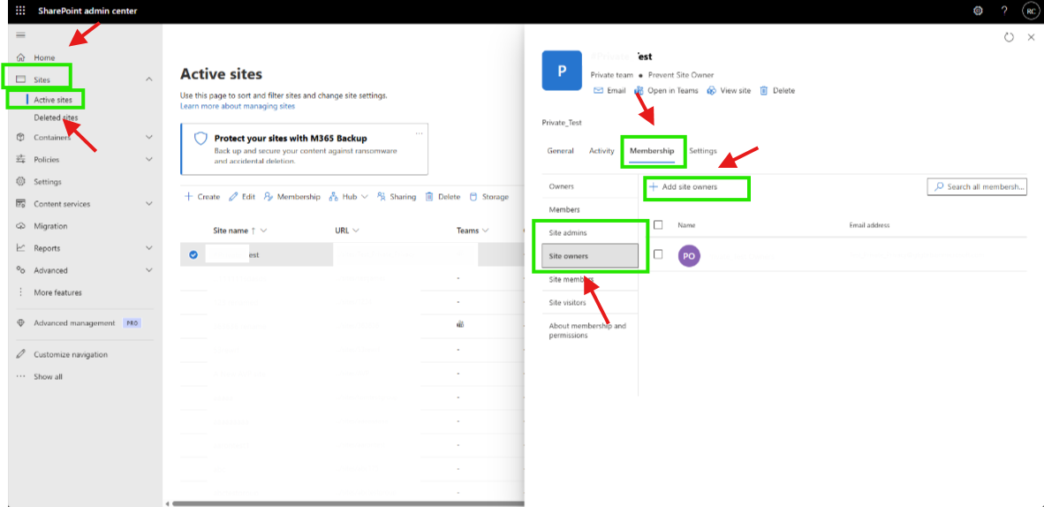The height and width of the screenshot is (507, 1044).
Task: Open More features in sidebar
Action: pos(58,292)
